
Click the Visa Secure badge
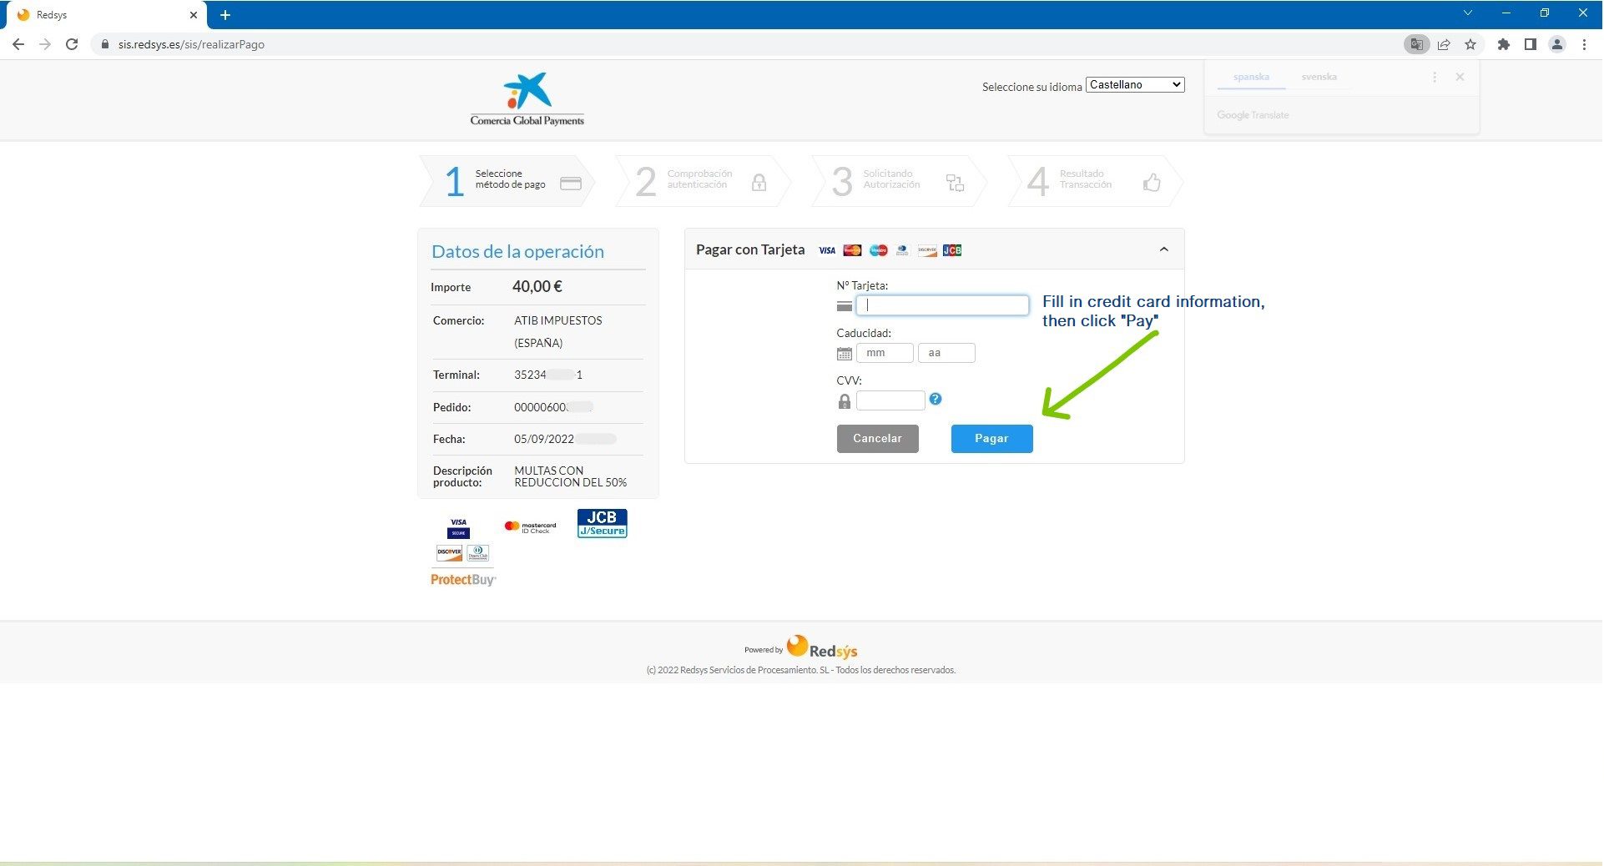click(x=458, y=528)
